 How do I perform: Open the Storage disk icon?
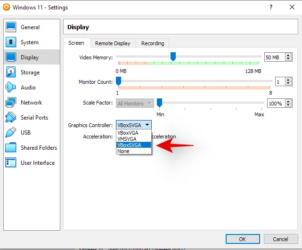click(x=11, y=72)
